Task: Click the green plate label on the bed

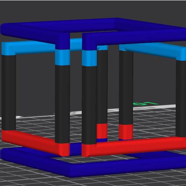Action: 146,104
